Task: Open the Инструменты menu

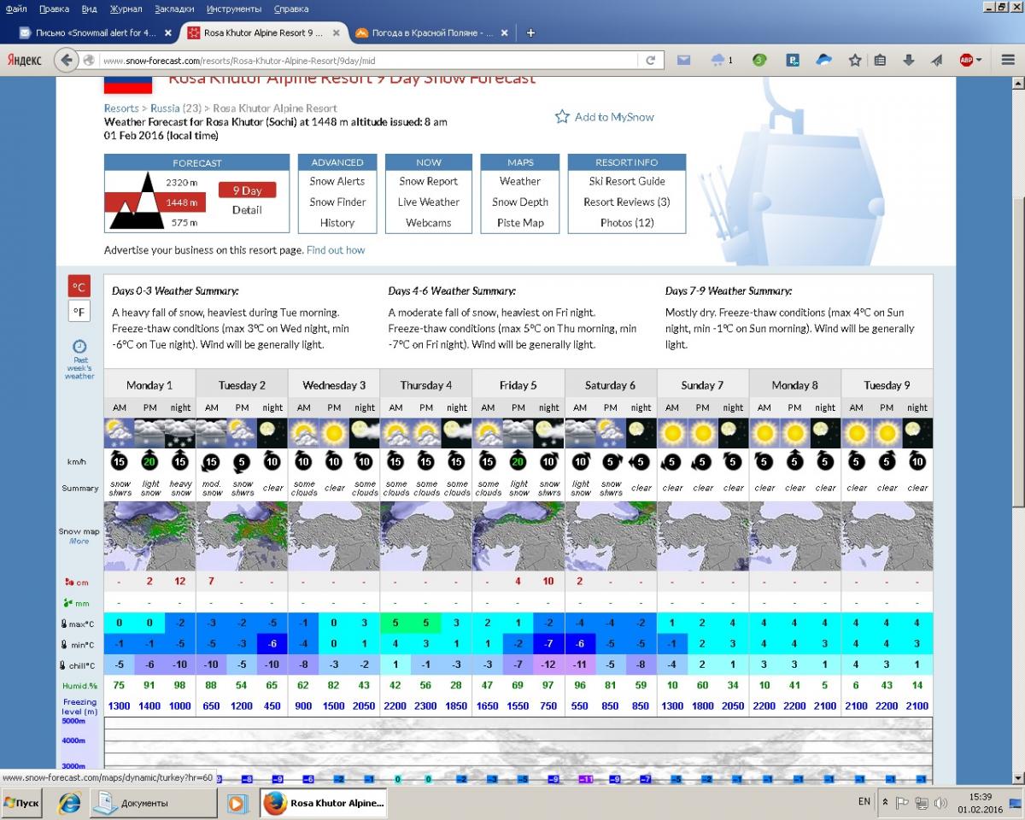Action: coord(234,9)
